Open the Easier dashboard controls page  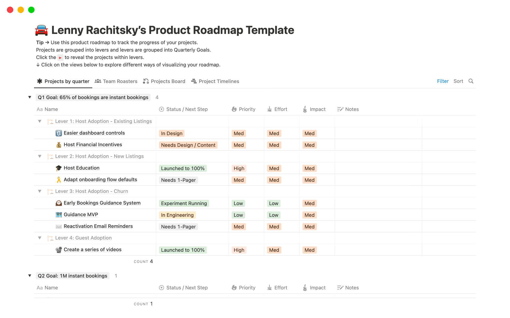point(94,133)
